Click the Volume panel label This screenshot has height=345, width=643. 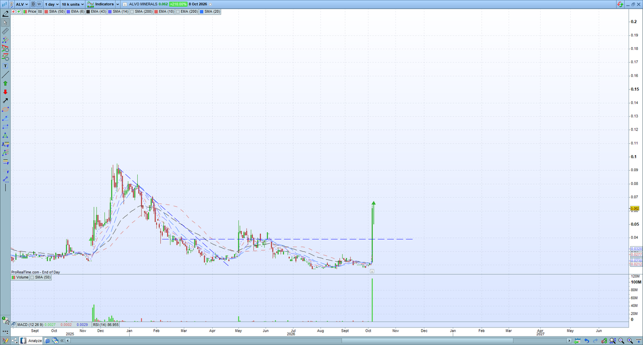tap(20, 278)
